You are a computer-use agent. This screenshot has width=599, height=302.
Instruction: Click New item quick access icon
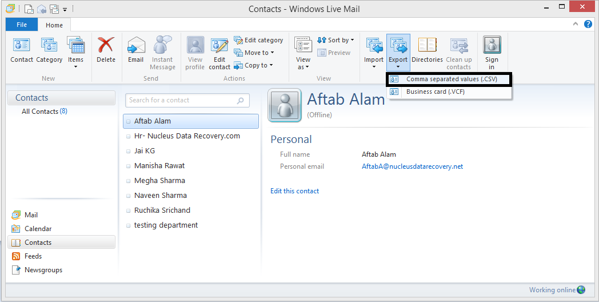29,9
